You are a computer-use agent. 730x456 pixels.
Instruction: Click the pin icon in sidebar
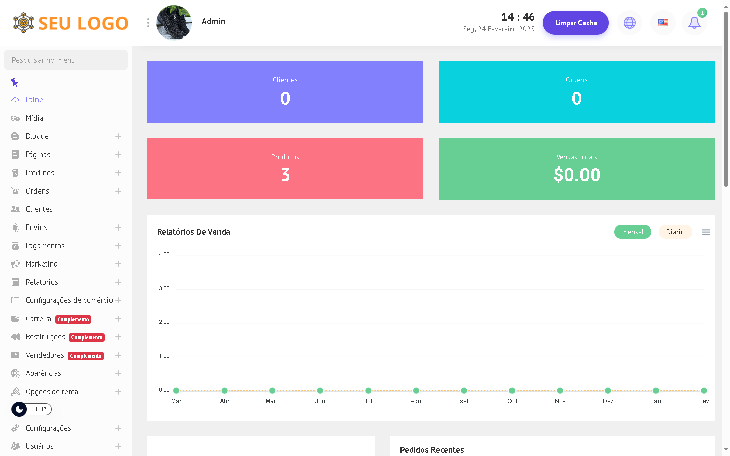(x=14, y=82)
